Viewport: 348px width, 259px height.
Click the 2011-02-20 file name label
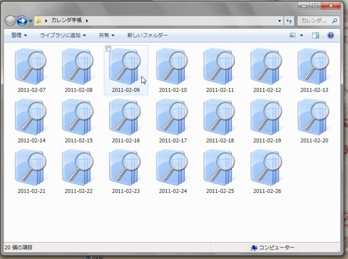(314, 141)
